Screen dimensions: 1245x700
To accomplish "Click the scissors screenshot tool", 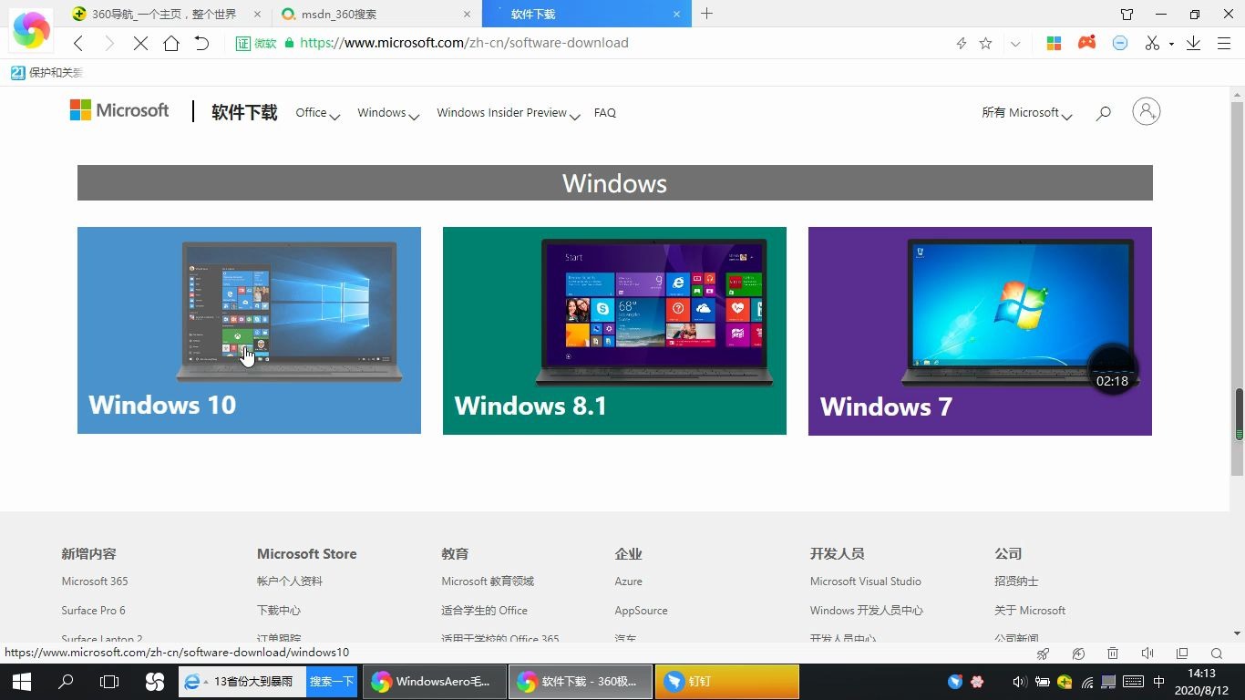I will click(x=1152, y=43).
